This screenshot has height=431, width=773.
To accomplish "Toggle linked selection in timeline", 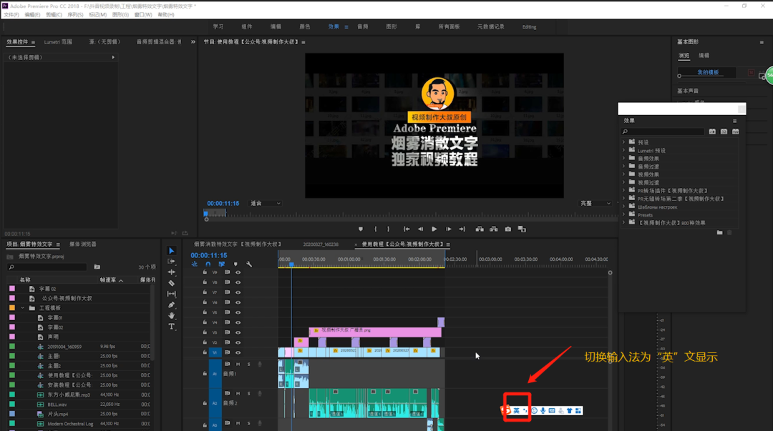I will 222,264.
